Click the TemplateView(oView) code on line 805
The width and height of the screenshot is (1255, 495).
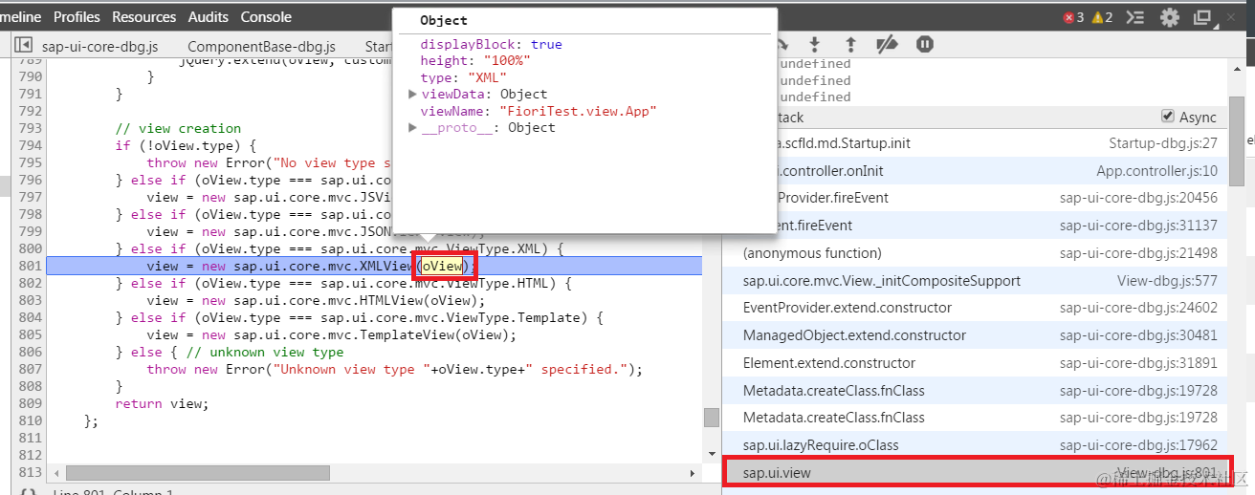click(x=438, y=334)
